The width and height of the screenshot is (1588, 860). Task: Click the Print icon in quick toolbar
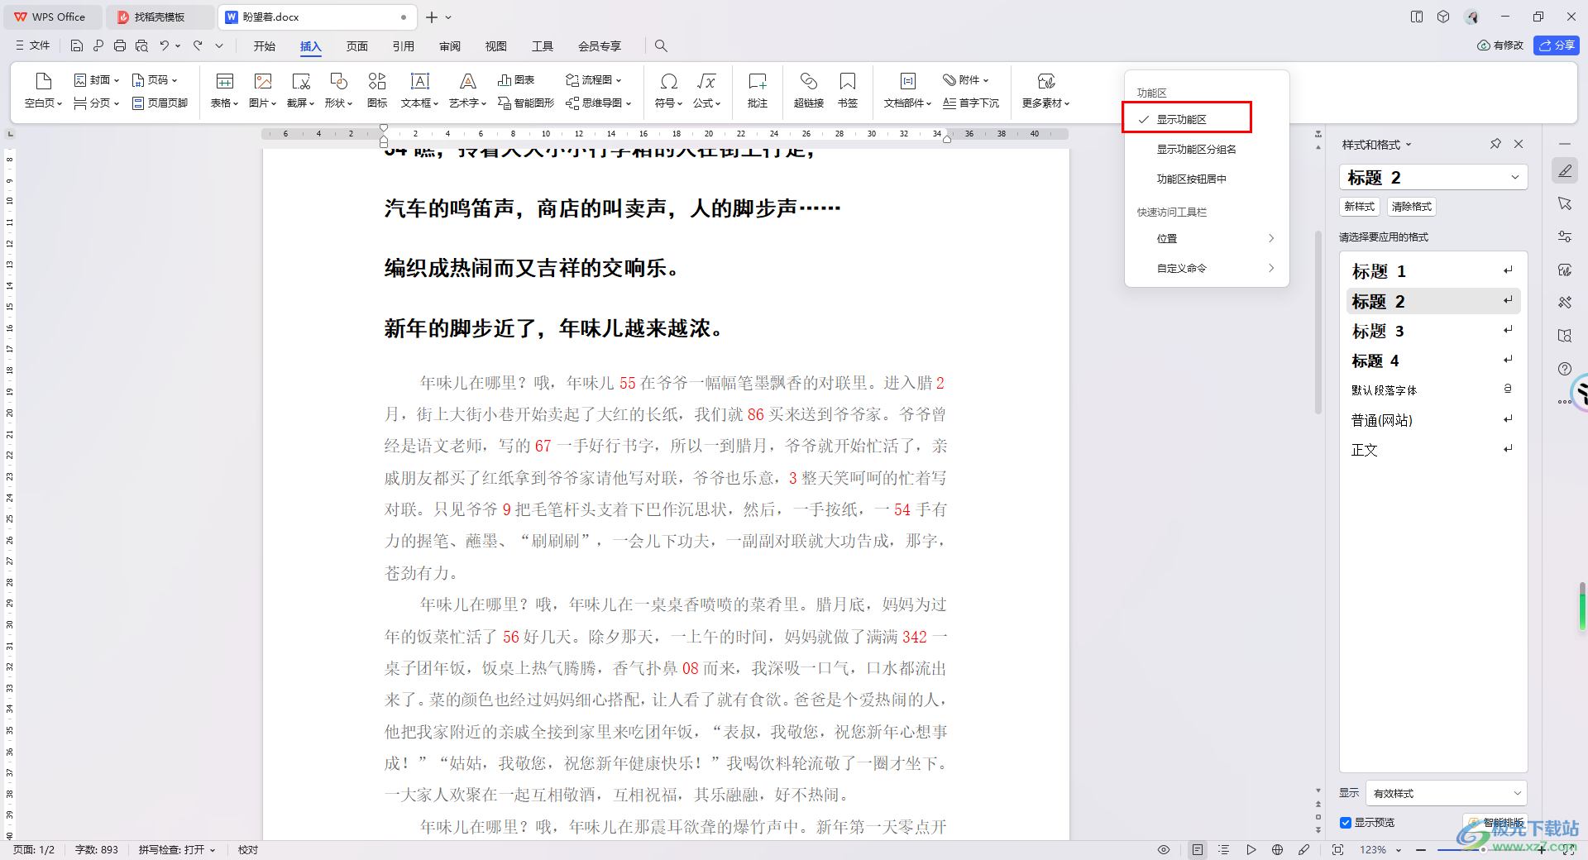(120, 45)
